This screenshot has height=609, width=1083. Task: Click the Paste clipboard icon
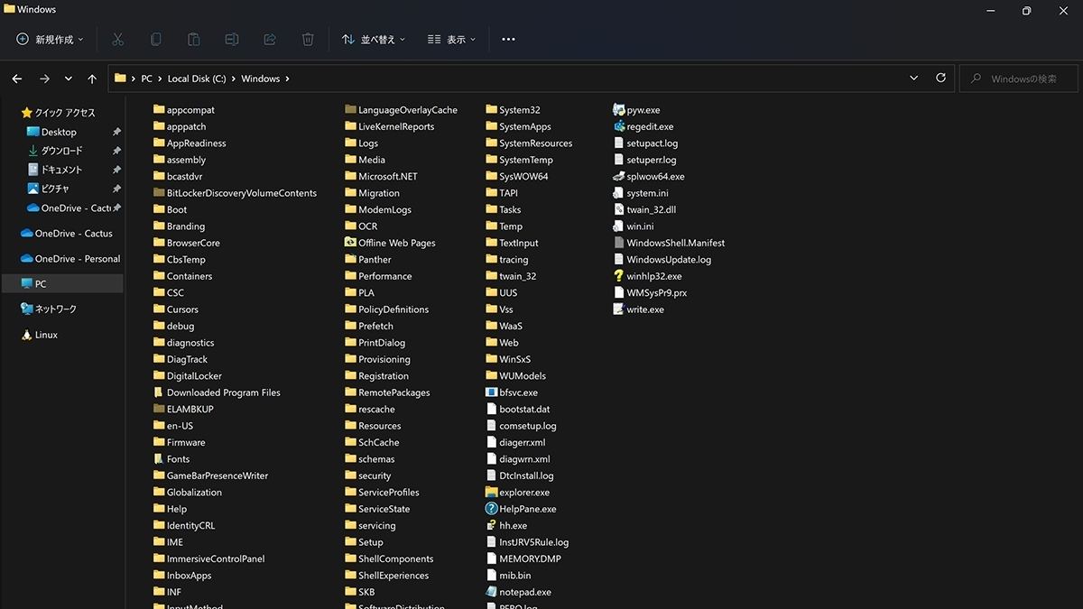(193, 40)
